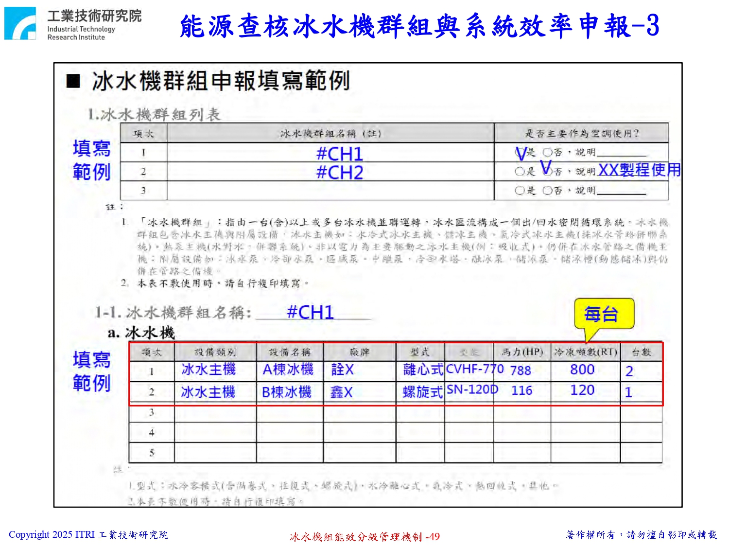Click the 離心式 type cell

423,370
